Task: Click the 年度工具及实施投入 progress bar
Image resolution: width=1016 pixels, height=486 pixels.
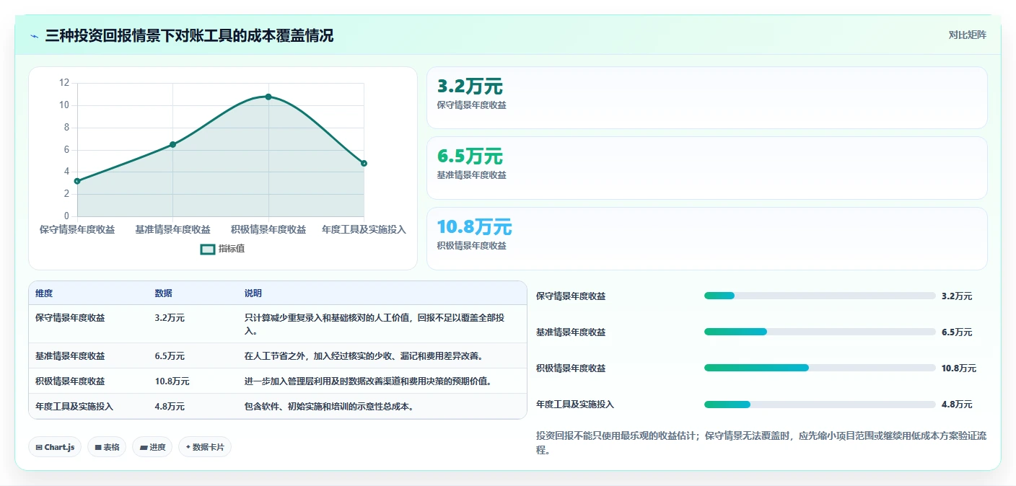Action: pyautogui.click(x=820, y=404)
